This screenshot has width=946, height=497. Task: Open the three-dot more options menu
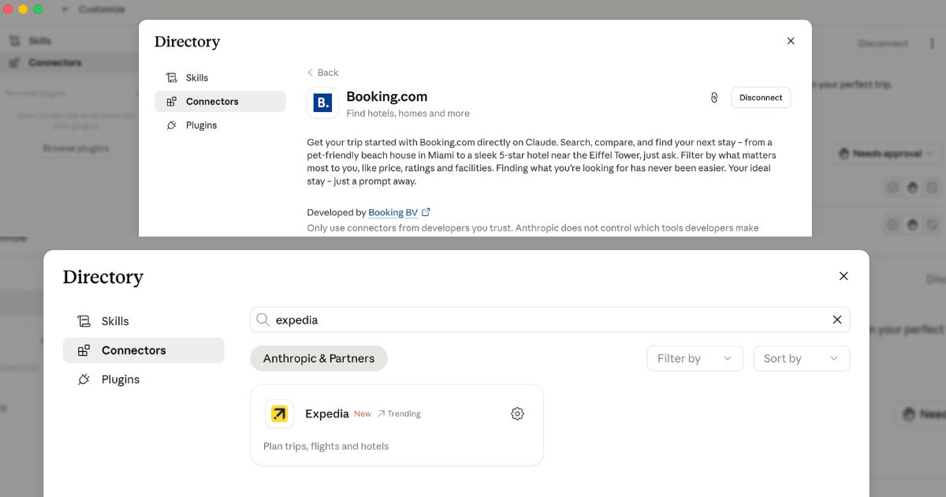(933, 43)
